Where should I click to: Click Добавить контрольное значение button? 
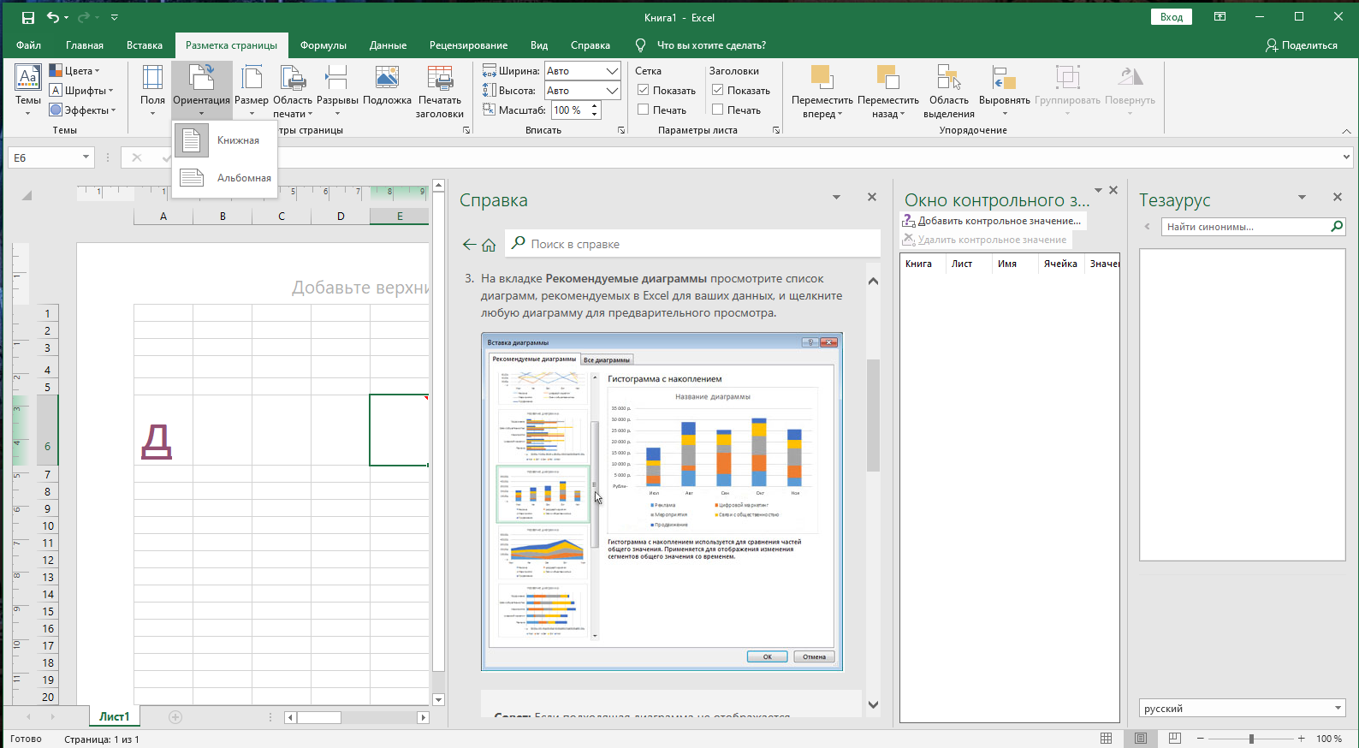993,221
